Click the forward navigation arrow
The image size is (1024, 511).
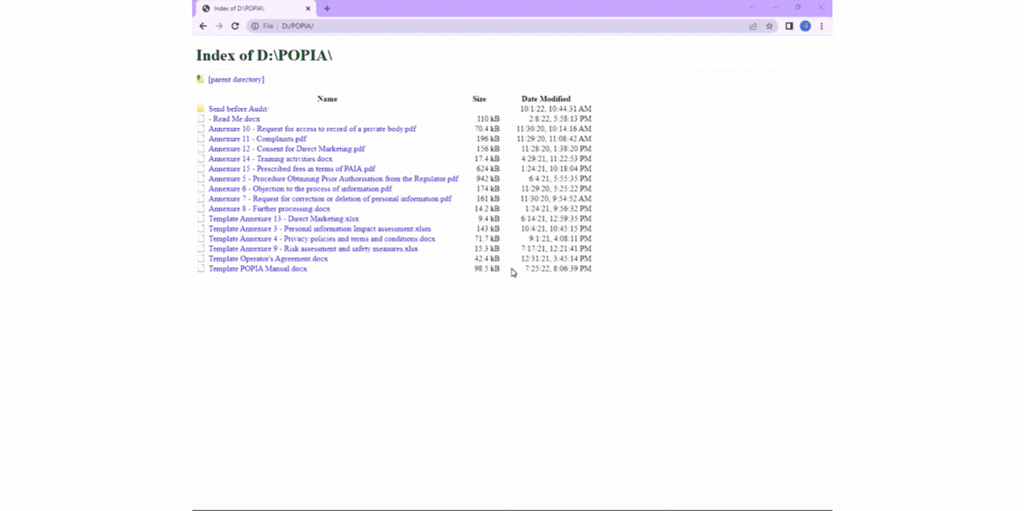pos(219,26)
